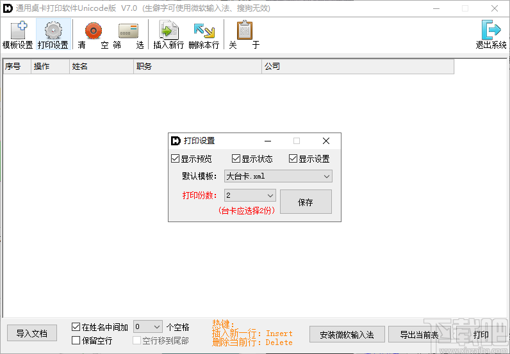Screen dimensions: 510x354
Task: Click the 导出当前表 button
Action: 419,335
